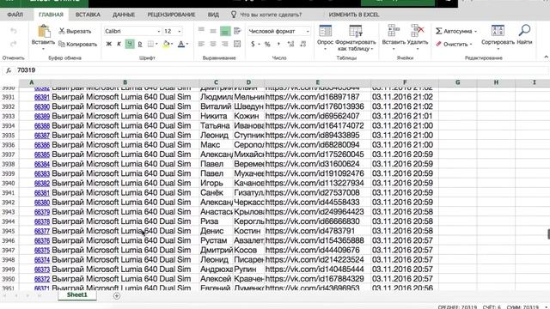Click the merge cells icon
Viewport: 550px width, 309px height.
[237, 44]
